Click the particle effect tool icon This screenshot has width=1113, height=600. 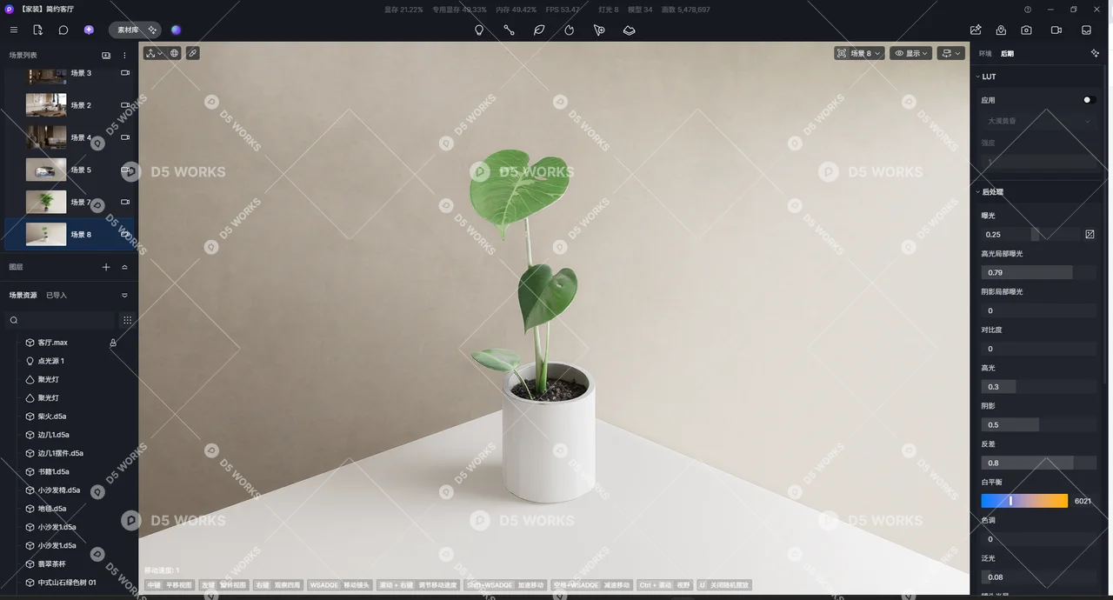tap(570, 30)
